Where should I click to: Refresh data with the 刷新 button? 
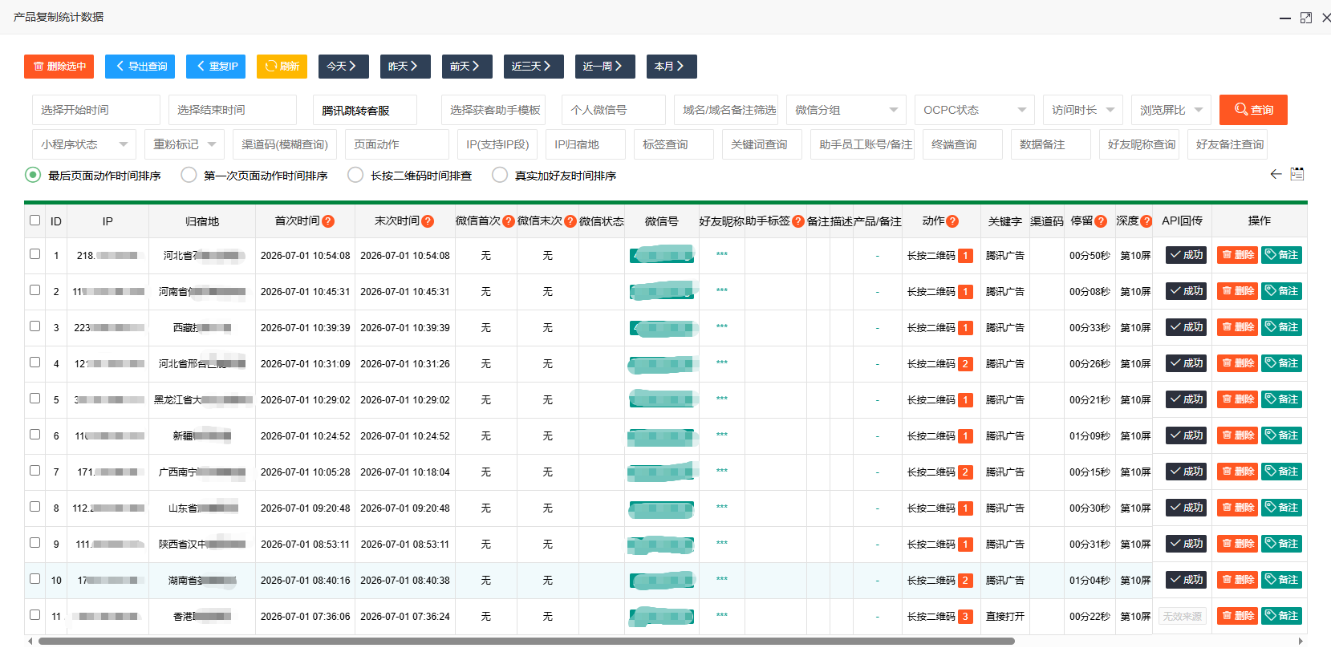[282, 67]
